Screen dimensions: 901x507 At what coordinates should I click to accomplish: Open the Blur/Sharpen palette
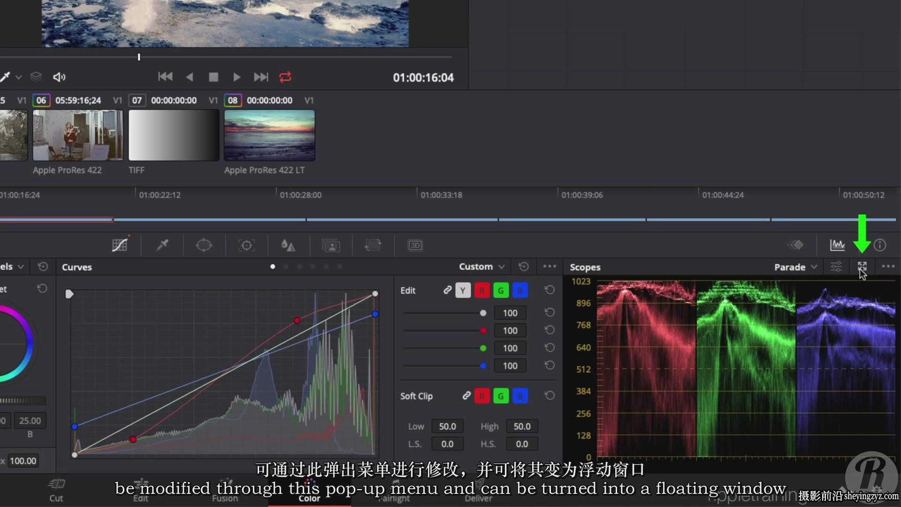288,245
